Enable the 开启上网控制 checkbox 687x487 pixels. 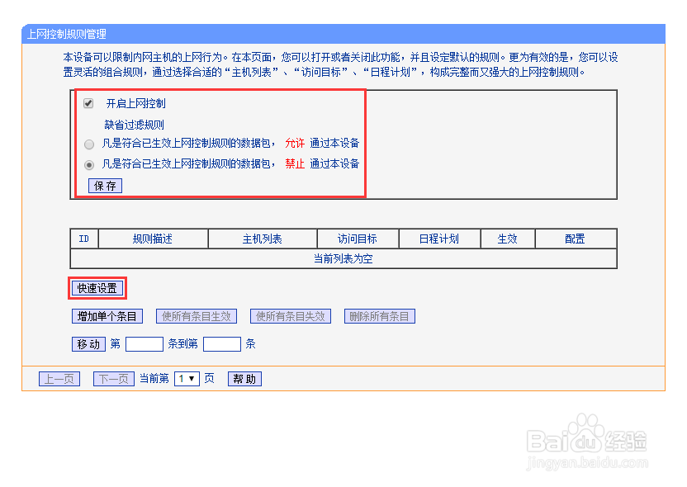point(89,103)
